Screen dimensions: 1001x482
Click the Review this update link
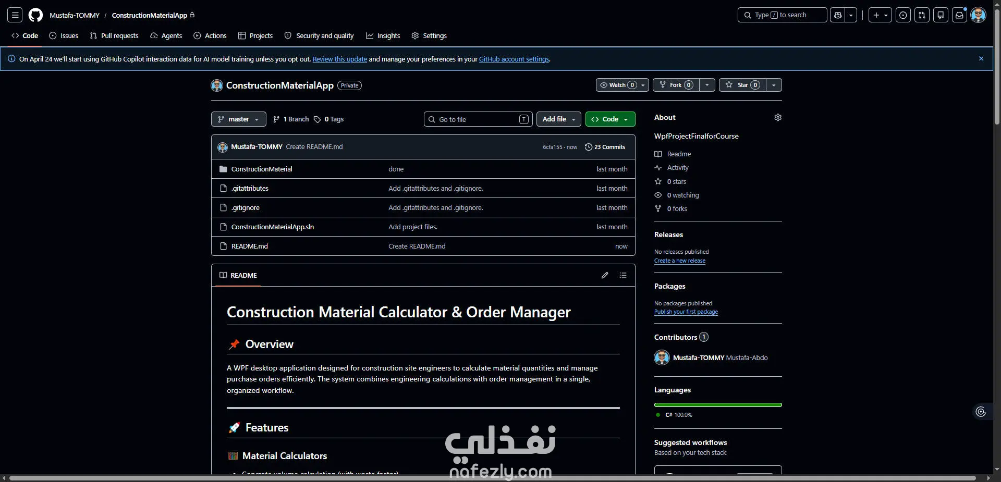(340, 59)
